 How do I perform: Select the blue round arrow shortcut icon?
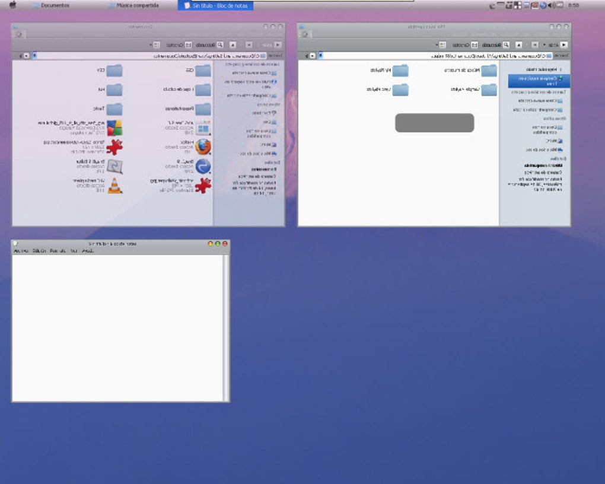tap(188, 166)
